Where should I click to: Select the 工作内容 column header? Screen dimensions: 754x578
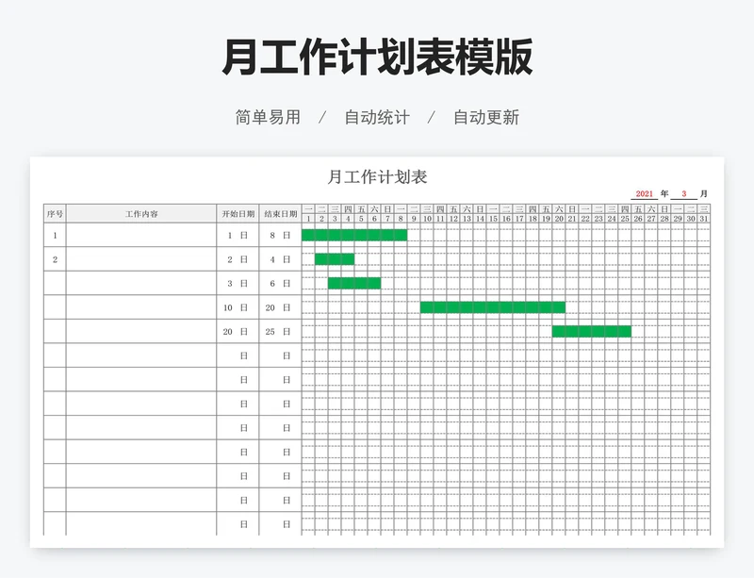click(141, 214)
